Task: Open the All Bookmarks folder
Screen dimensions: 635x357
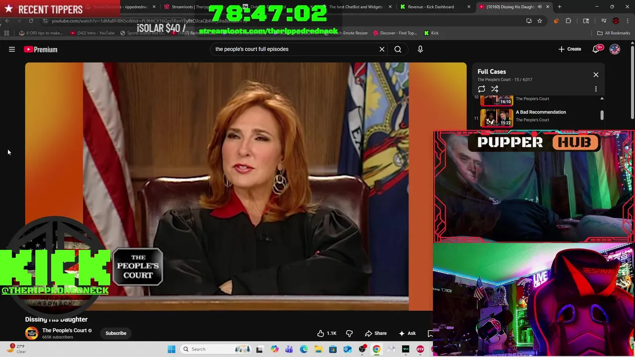Action: (614, 33)
